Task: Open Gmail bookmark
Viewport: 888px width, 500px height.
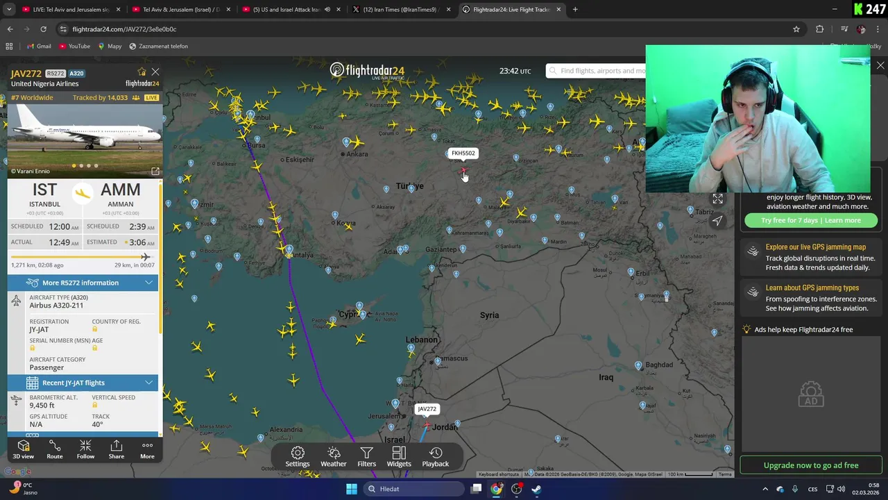Action: (39, 46)
